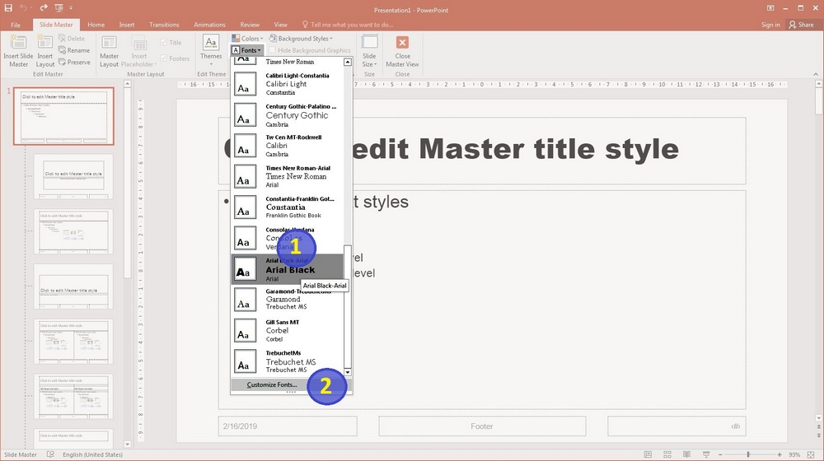The height and width of the screenshot is (461, 824).
Task: Select the Title Slide layout thumbnail
Action: (x=73, y=176)
